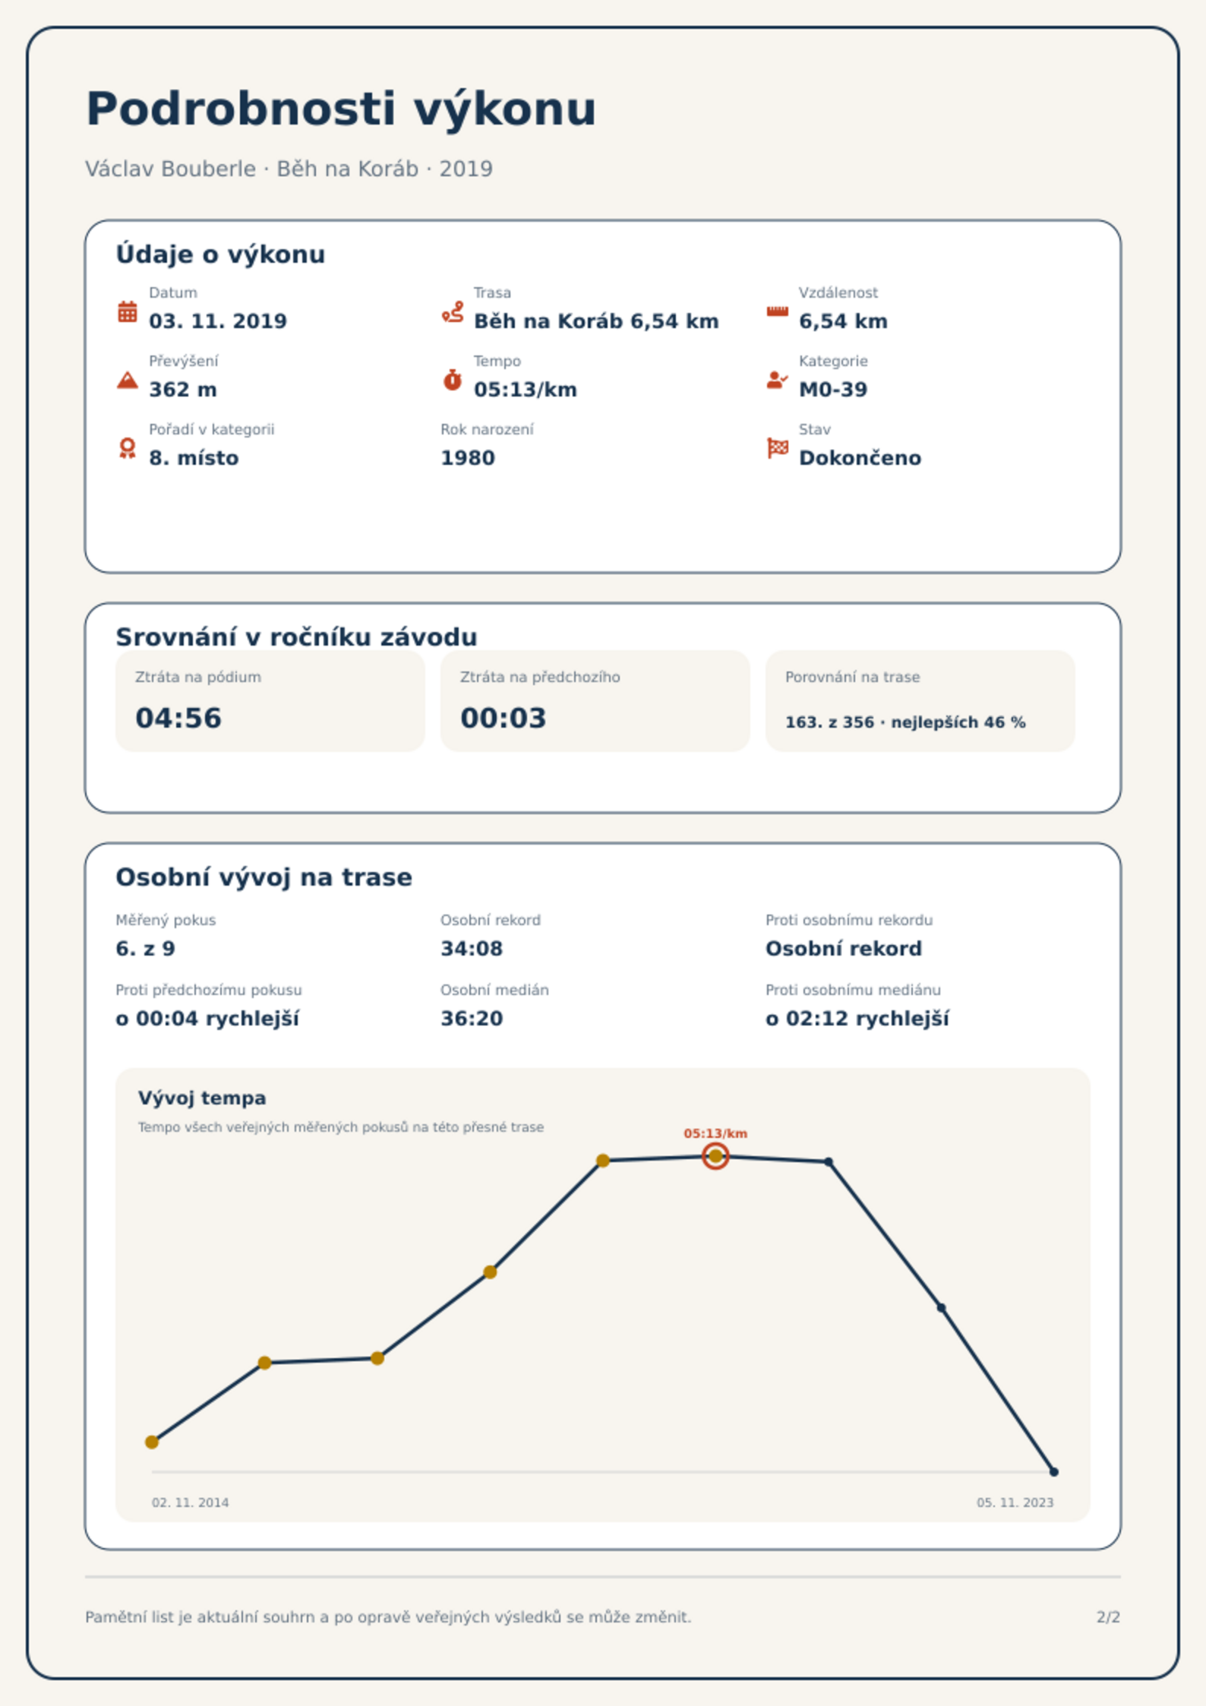Open the Porovnání na trase card
This screenshot has width=1206, height=1706.
(920, 700)
